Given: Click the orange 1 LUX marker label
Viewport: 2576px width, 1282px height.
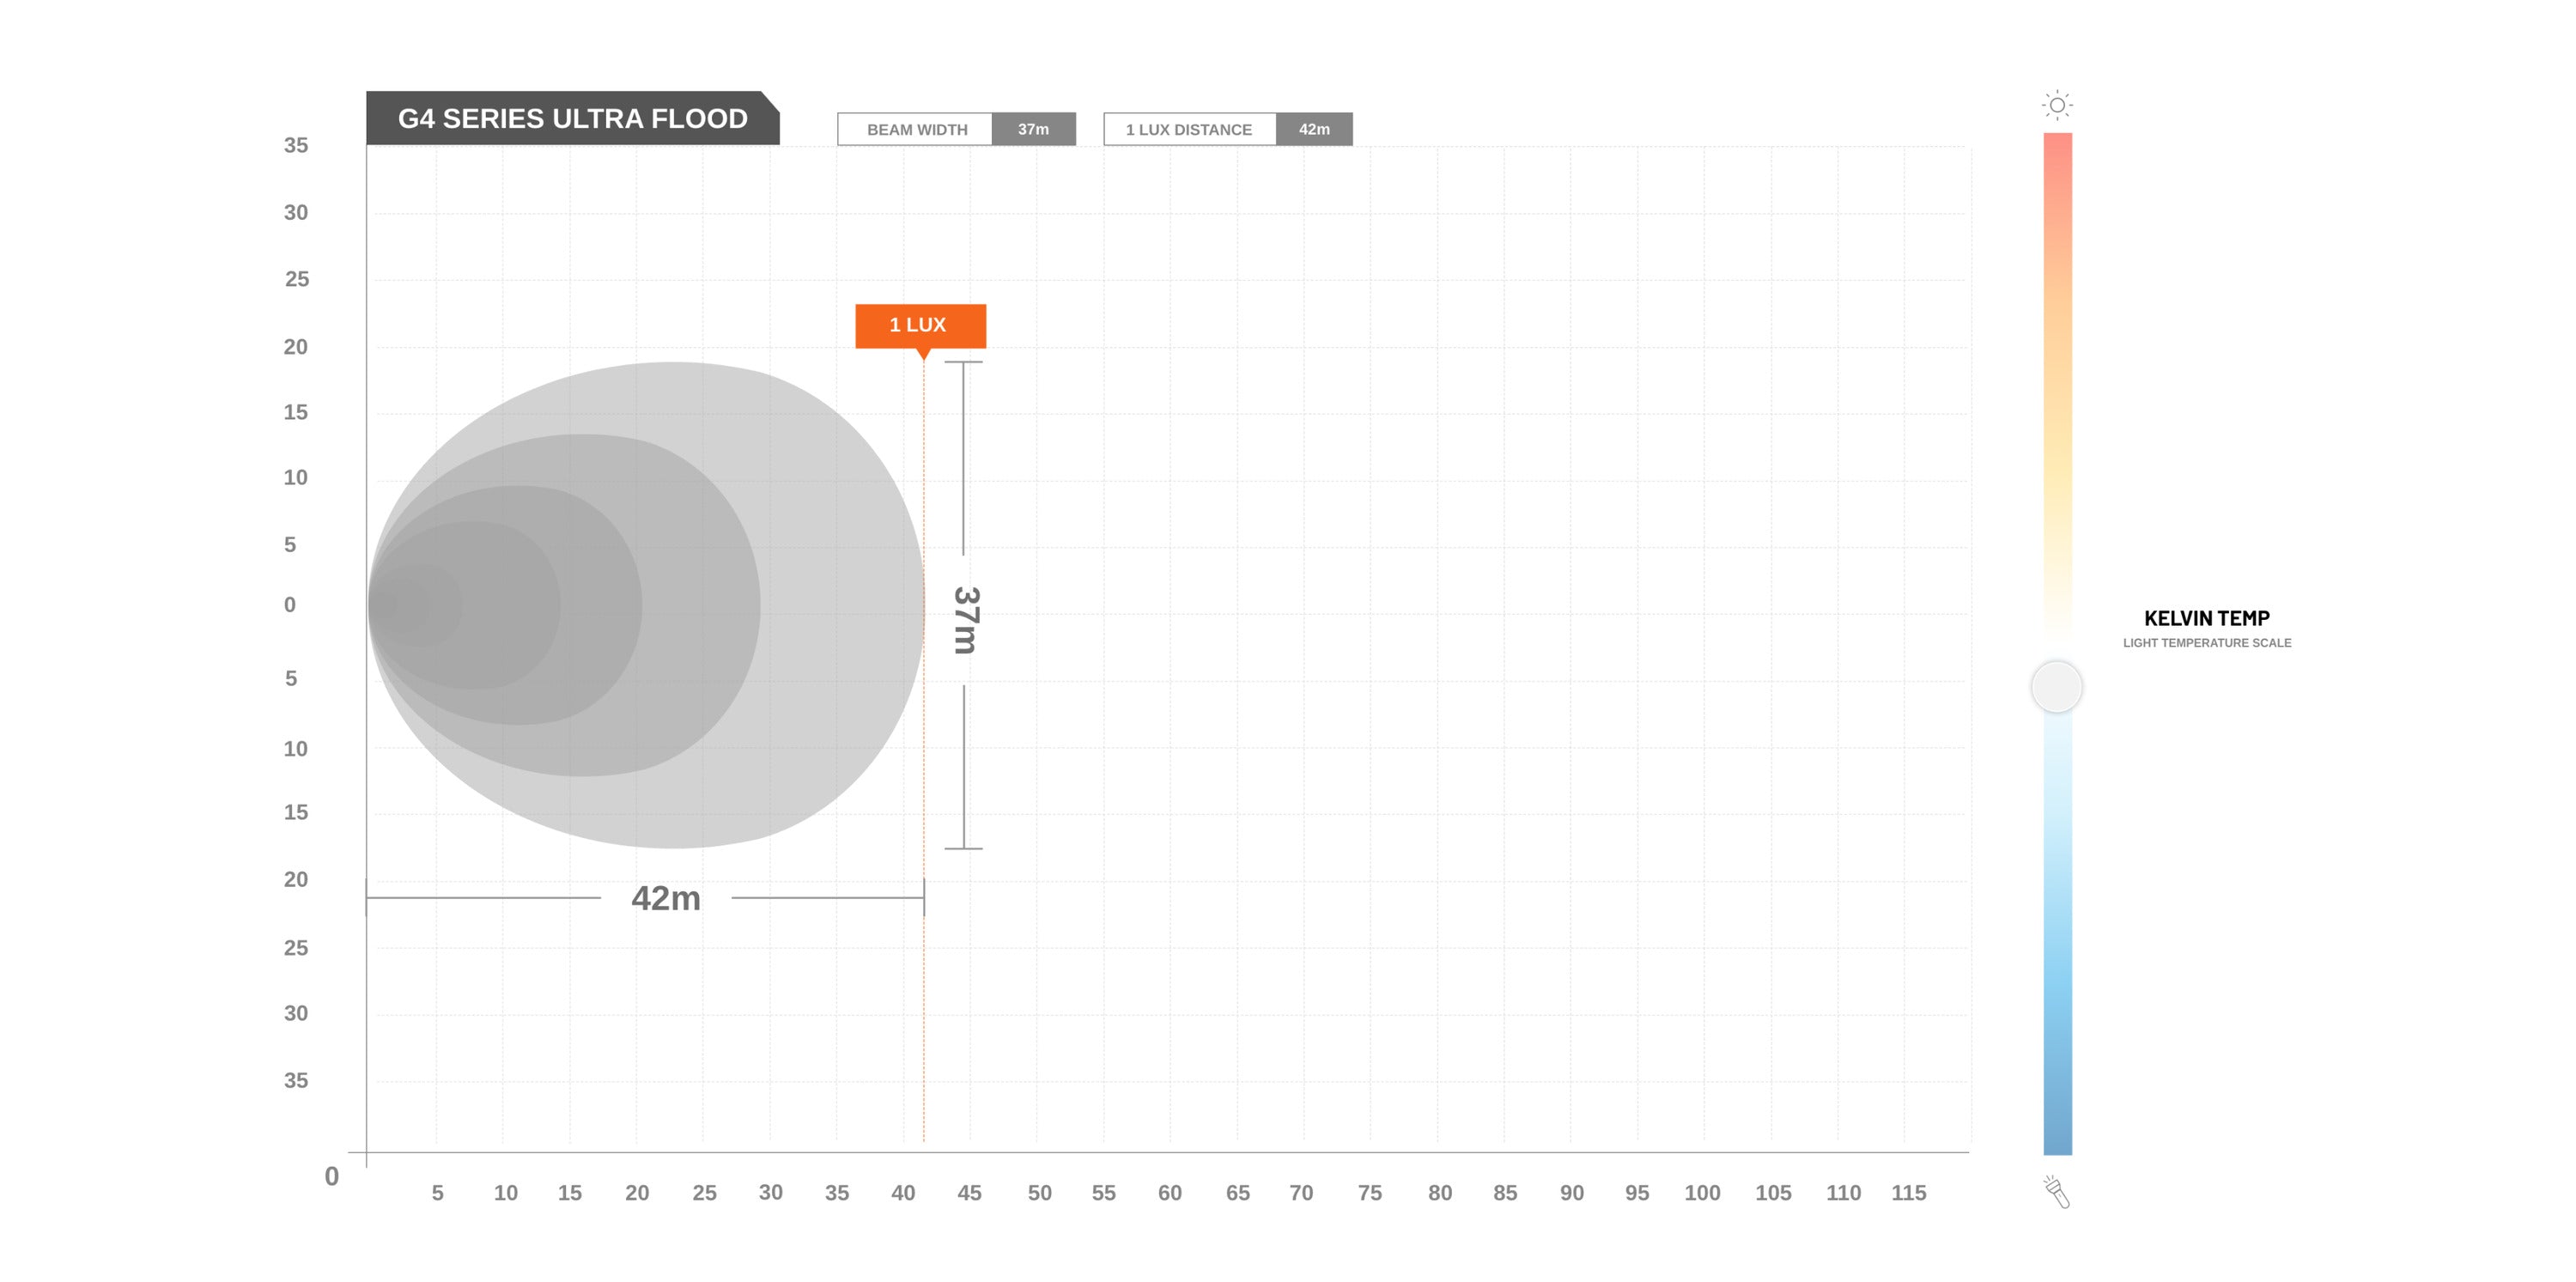Looking at the screenshot, I should coord(920,326).
